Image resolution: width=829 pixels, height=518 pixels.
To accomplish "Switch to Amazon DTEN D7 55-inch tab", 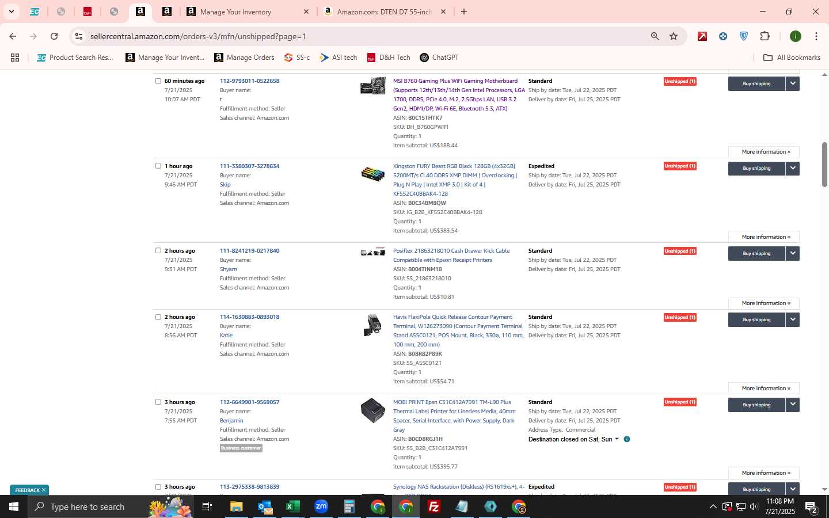I will coord(385,12).
